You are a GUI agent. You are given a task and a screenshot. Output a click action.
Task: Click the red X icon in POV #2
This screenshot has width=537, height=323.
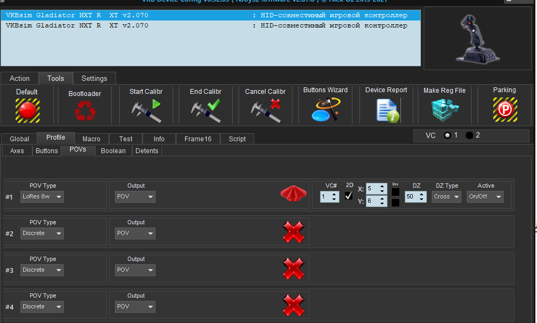point(294,232)
